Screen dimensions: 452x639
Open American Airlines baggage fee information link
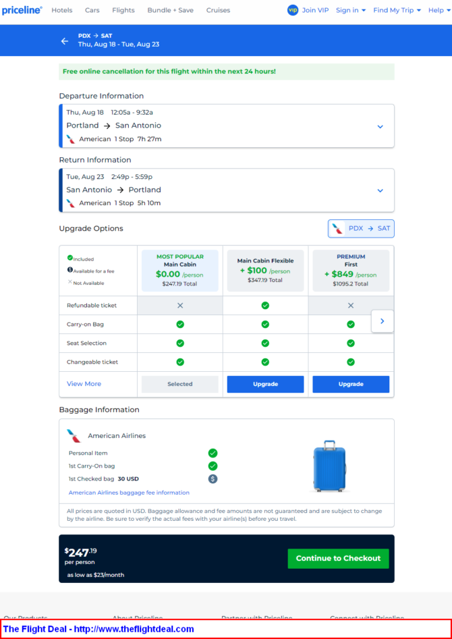pyautogui.click(x=129, y=493)
